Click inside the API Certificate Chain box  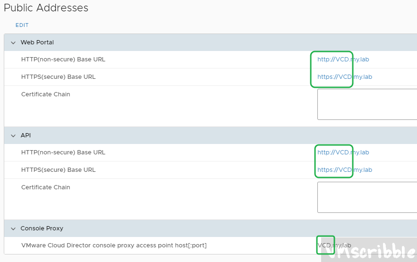pos(366,197)
